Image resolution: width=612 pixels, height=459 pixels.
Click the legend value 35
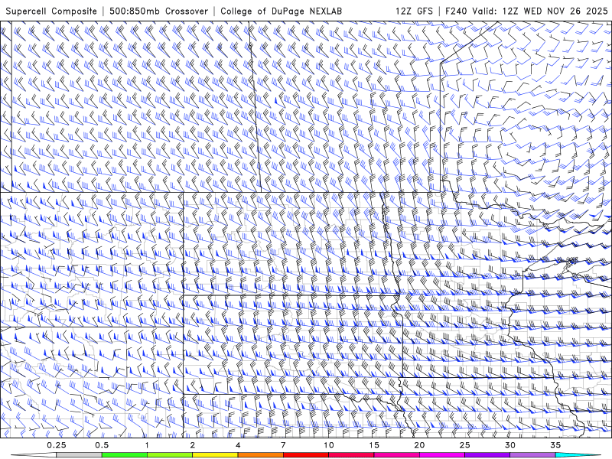point(555,445)
